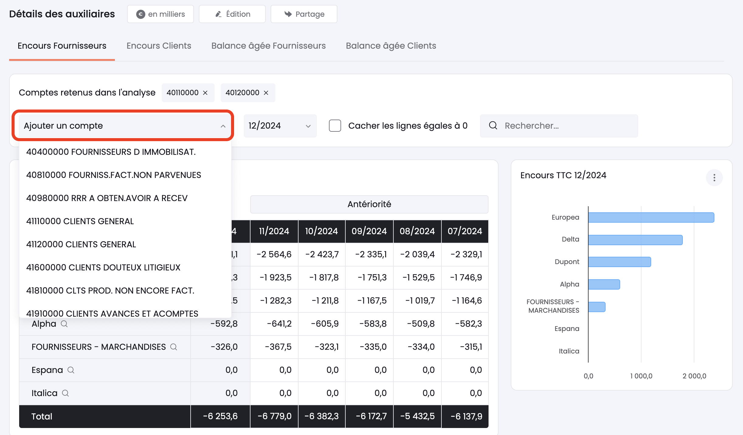Image resolution: width=743 pixels, height=435 pixels.
Task: Click the -5 432,5 total cell
Action: 417,416
